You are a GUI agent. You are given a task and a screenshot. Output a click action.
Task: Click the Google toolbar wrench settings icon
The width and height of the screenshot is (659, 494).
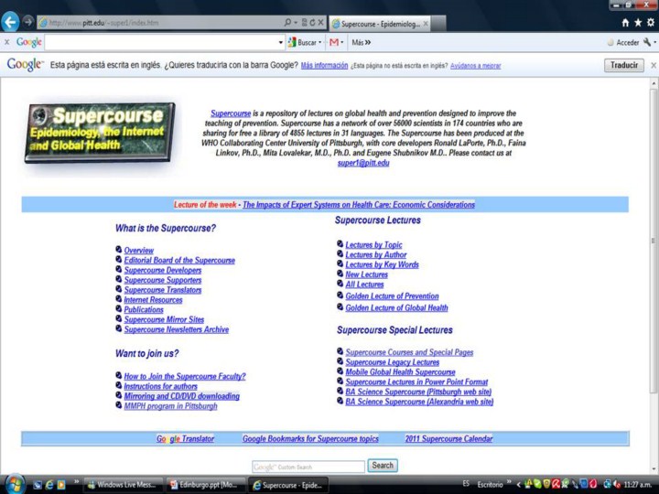pyautogui.click(x=648, y=42)
